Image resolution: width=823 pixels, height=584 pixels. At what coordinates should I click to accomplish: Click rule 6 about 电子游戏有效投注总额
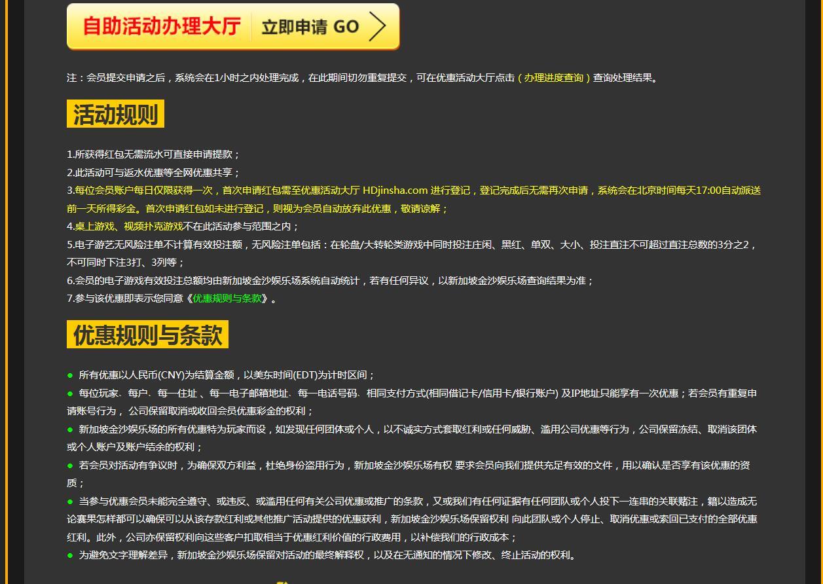click(x=330, y=281)
